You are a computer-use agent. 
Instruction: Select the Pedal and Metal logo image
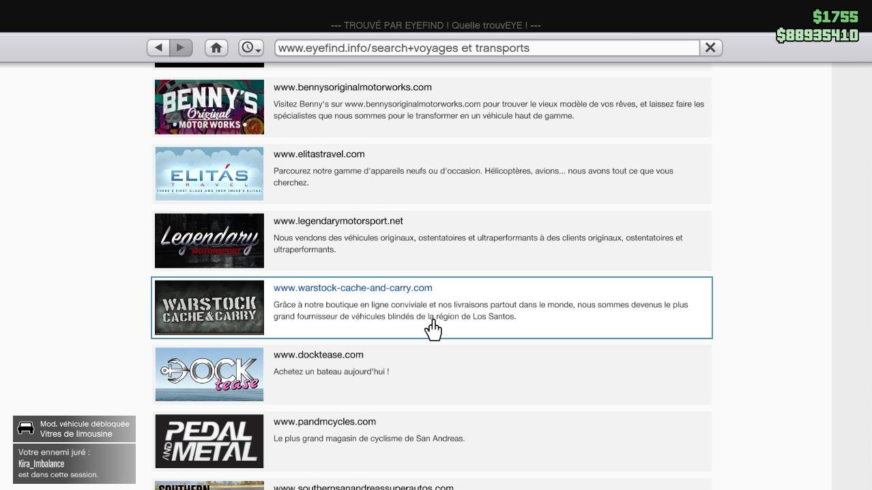coord(209,441)
